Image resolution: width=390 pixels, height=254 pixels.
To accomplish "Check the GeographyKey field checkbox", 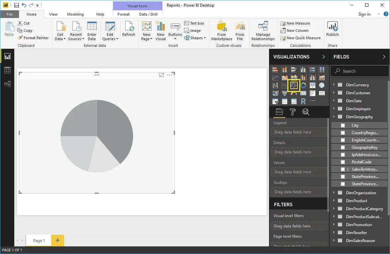I will click(343, 147).
